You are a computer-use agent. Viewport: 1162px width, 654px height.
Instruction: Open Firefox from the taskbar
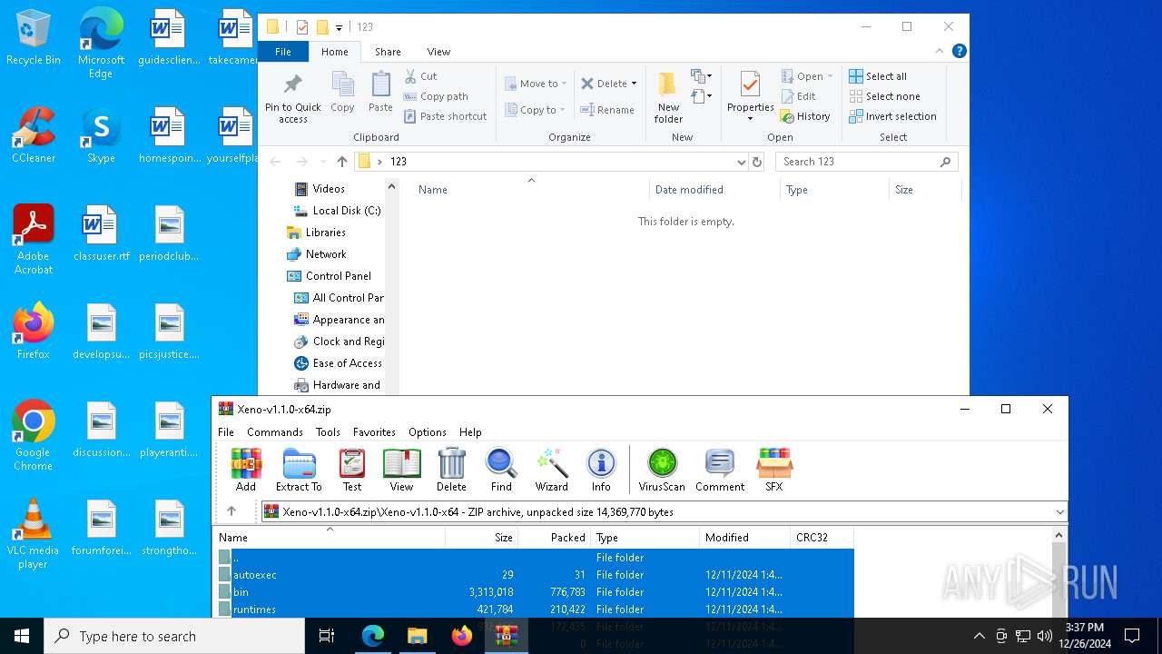(x=462, y=636)
